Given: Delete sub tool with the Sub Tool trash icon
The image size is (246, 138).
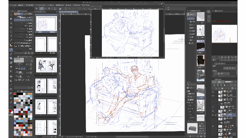Looking at the screenshot, I should (32, 53).
